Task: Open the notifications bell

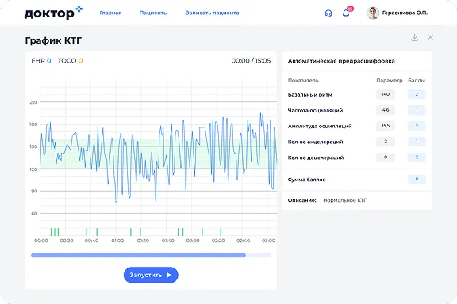Action: point(346,13)
